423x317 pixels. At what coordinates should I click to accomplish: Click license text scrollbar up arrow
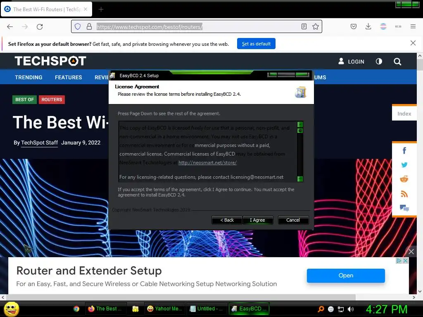click(x=300, y=124)
